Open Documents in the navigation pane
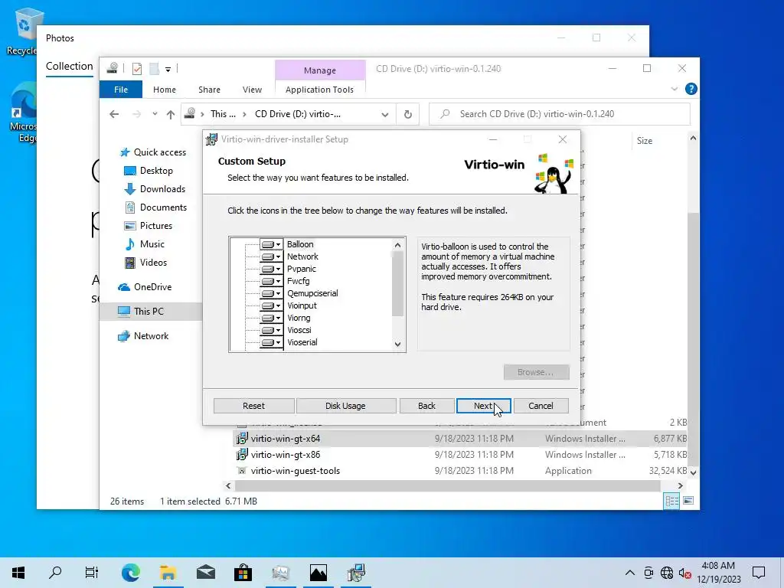The height and width of the screenshot is (588, 784). pos(155,207)
